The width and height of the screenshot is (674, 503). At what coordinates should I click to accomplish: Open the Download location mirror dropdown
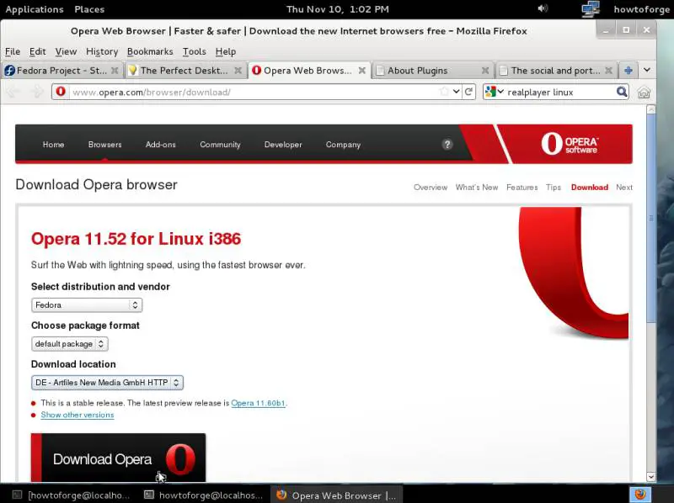108,383
